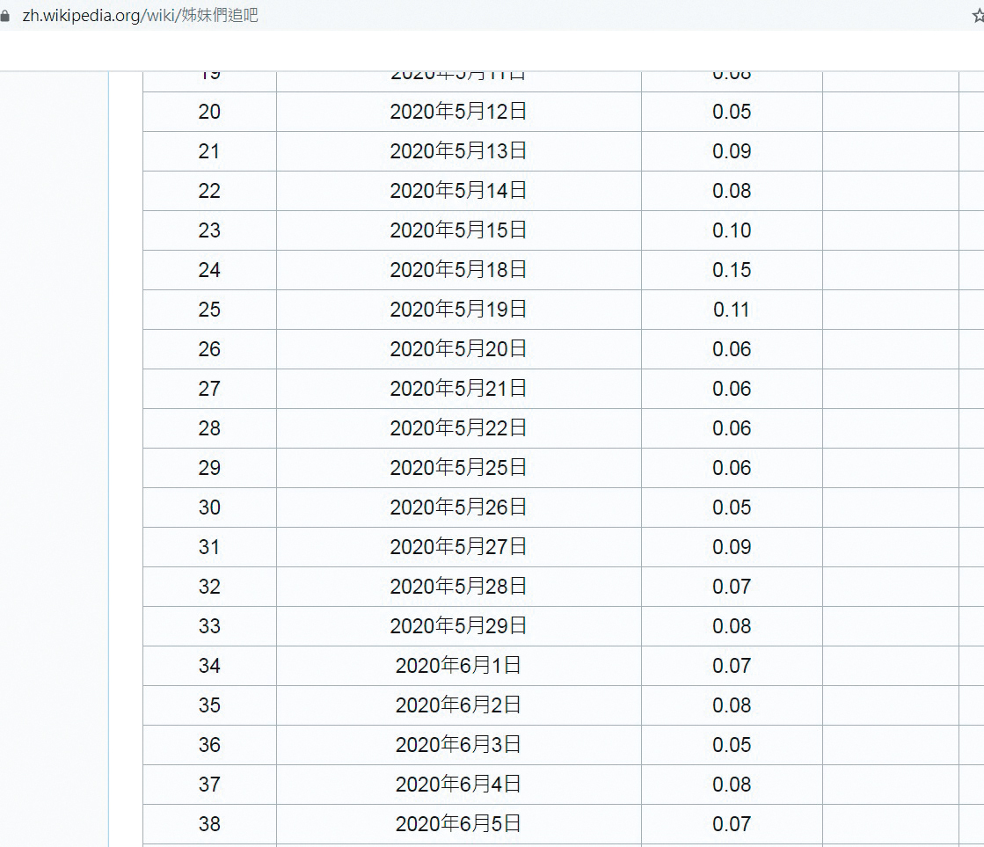Select rating 0.05 in the 2020年6月3日 row
The width and height of the screenshot is (984, 847).
pos(732,745)
